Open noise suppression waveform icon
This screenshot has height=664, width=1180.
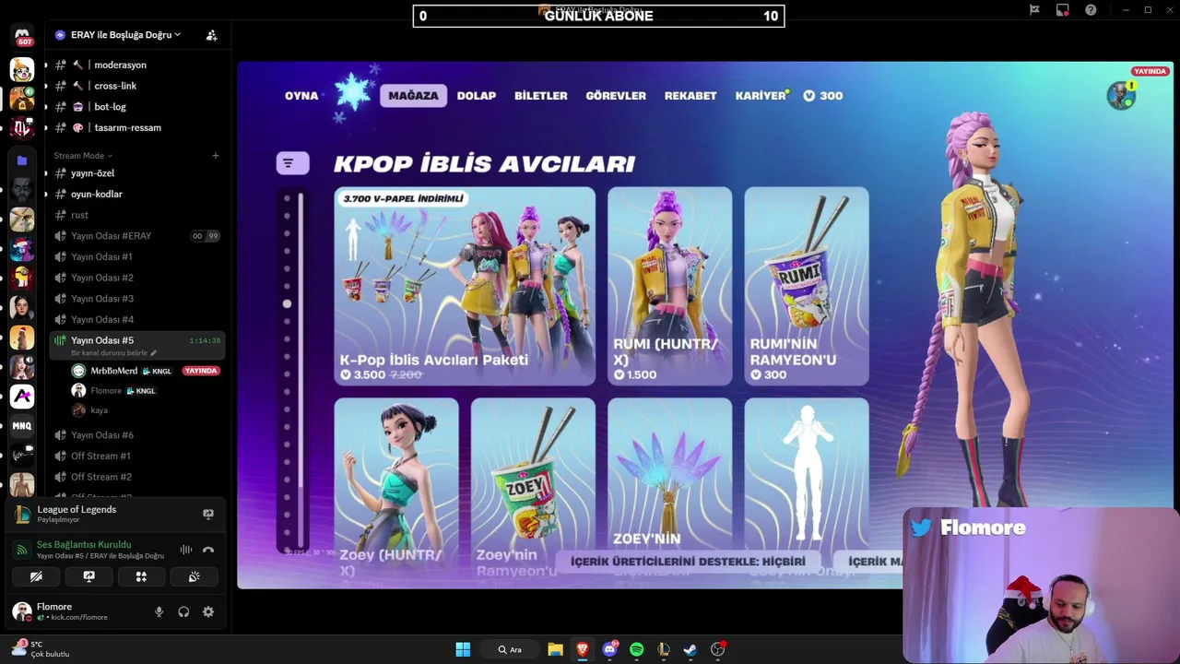click(x=186, y=550)
